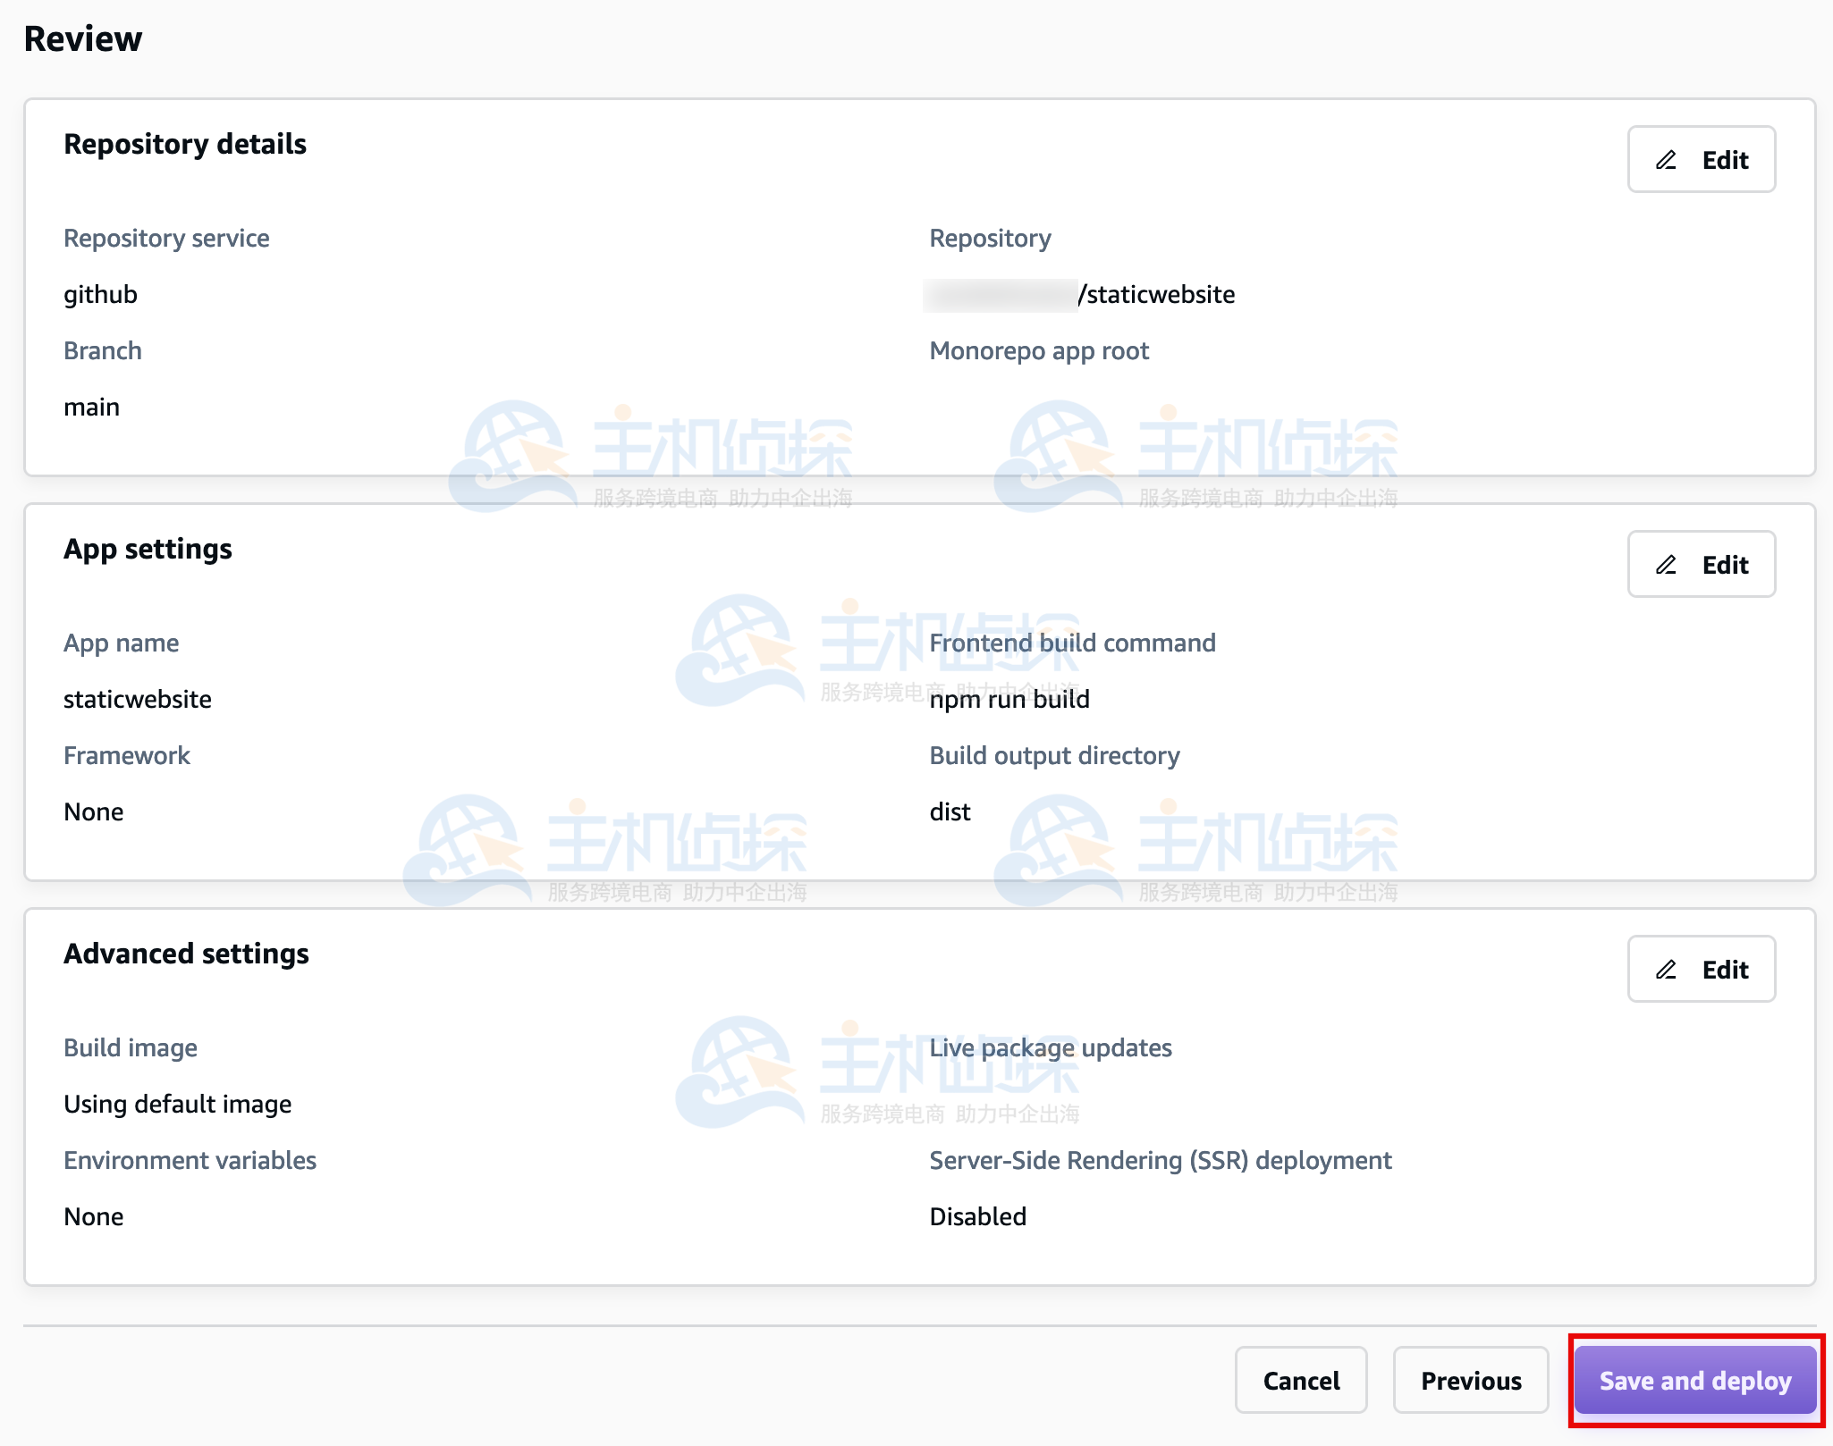Click the npm run build command text
This screenshot has width=1833, height=1446.
tap(1009, 699)
